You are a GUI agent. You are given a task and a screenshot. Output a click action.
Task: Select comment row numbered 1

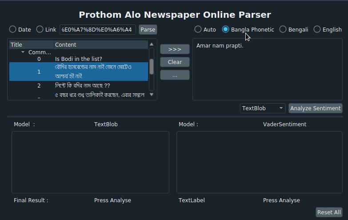[79, 72]
